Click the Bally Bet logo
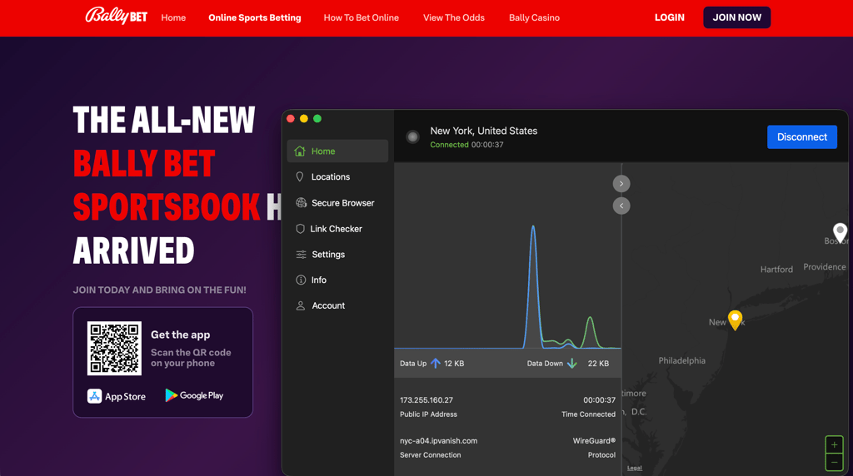 tap(117, 16)
